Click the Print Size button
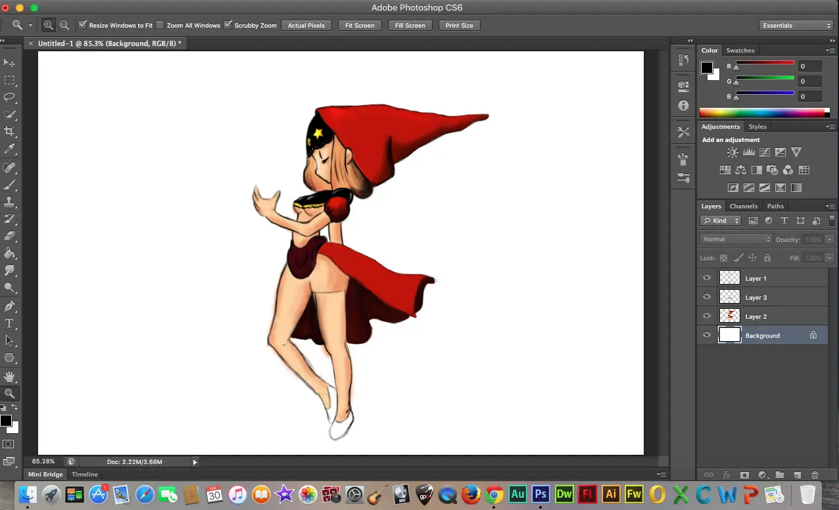 click(459, 25)
